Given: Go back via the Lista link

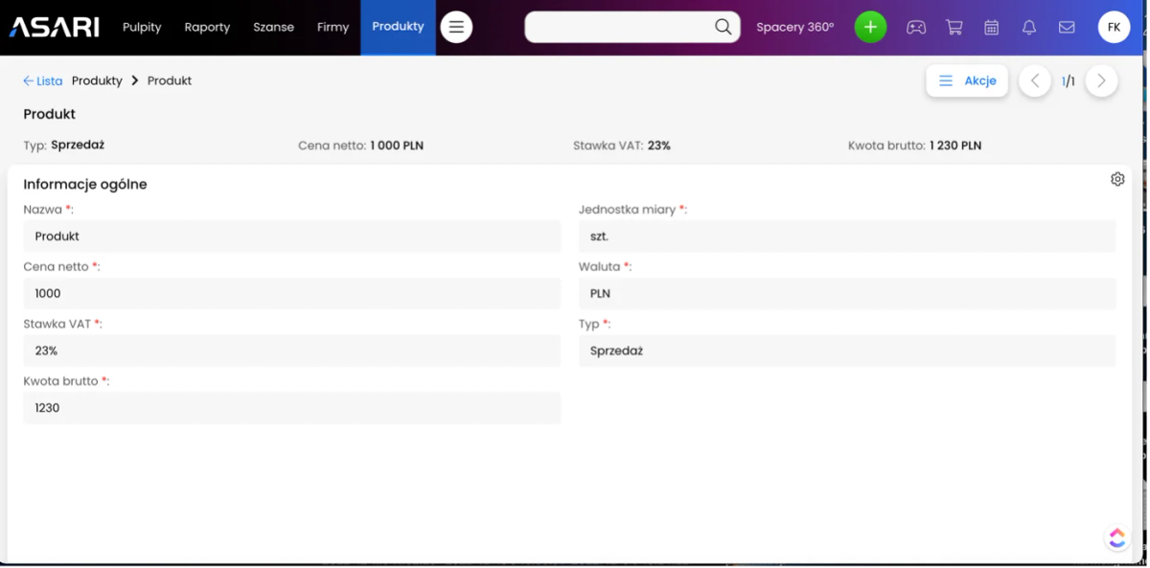Looking at the screenshot, I should point(43,81).
